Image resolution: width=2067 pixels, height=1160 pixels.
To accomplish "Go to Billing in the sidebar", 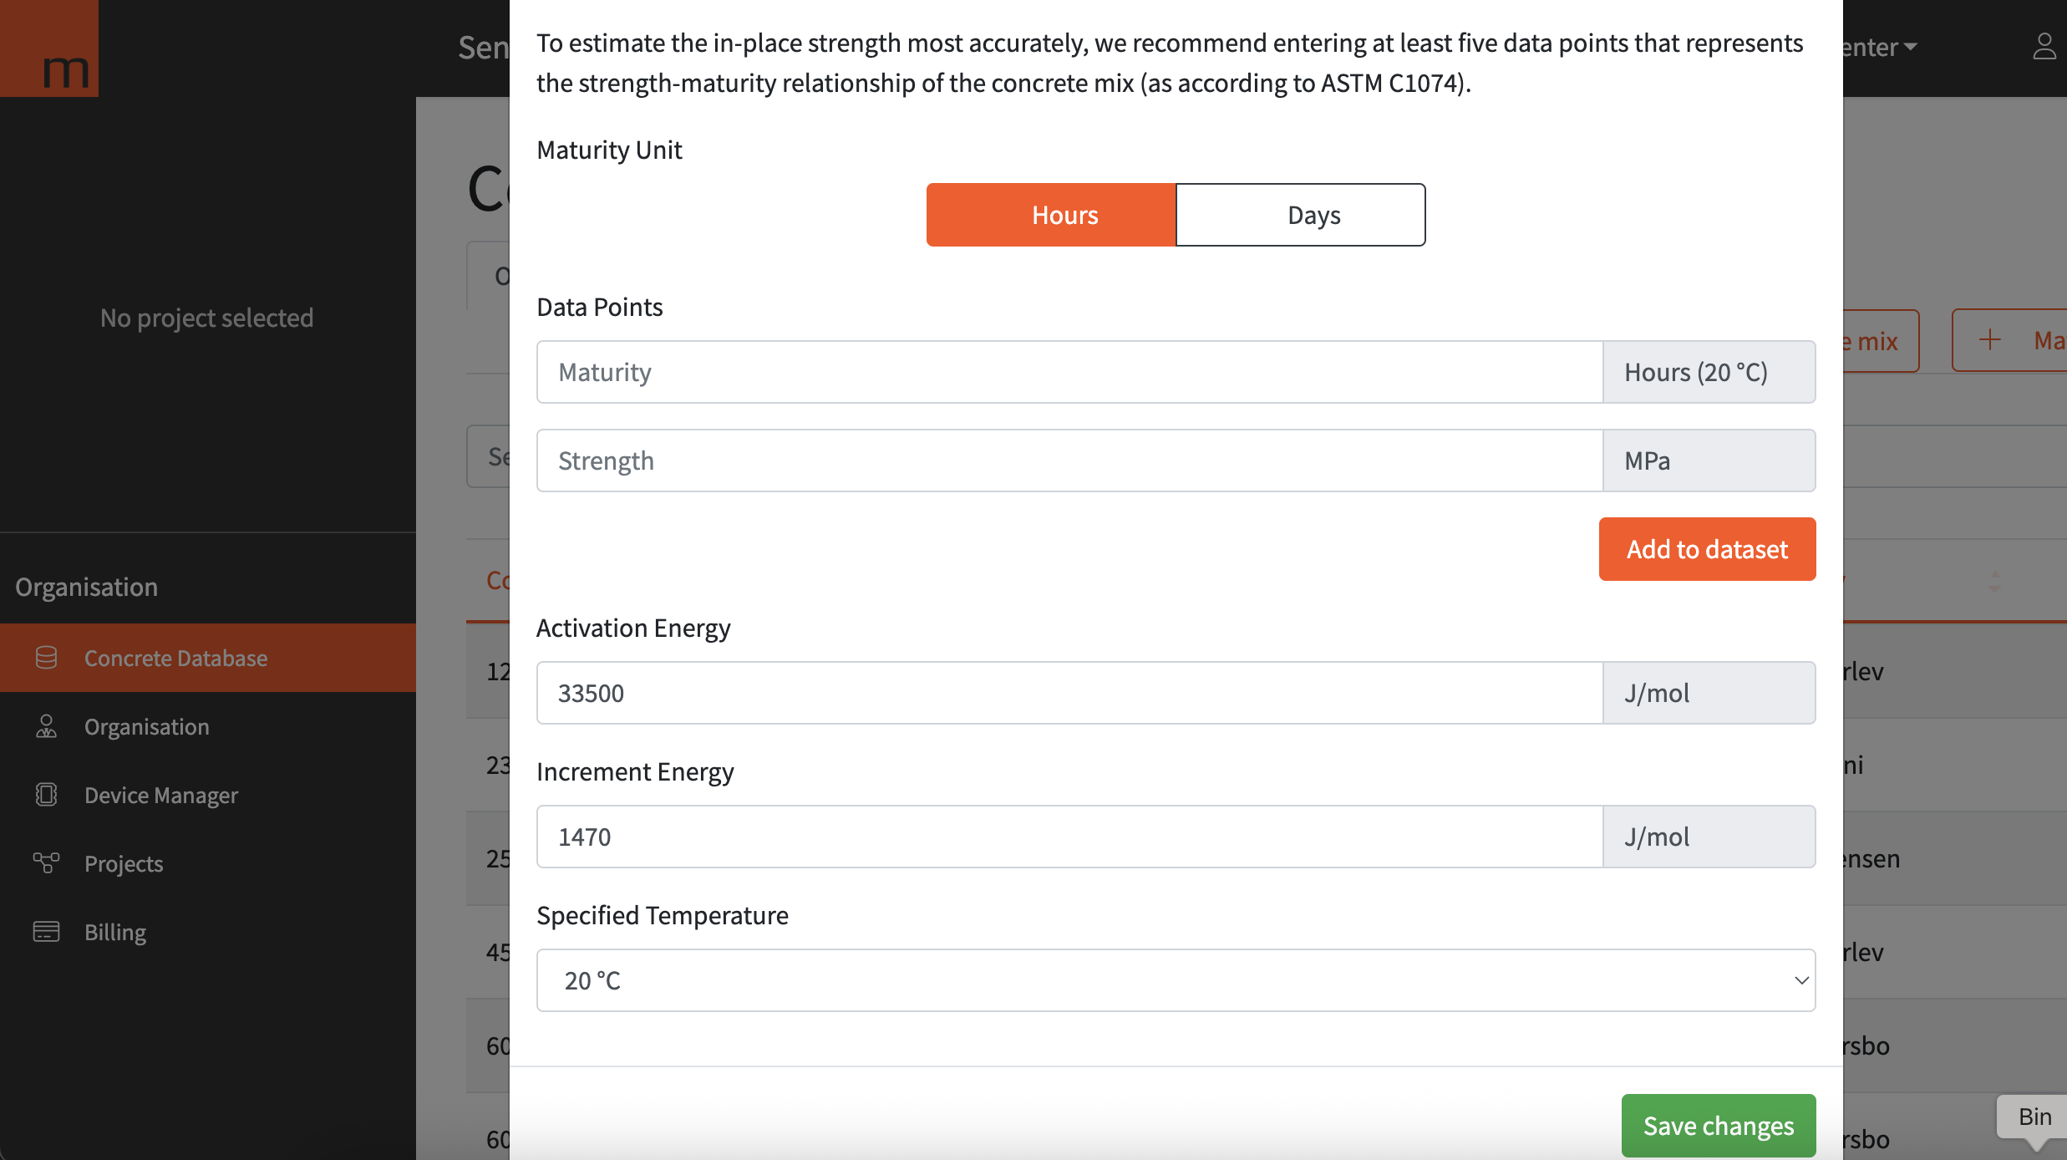I will 115,932.
